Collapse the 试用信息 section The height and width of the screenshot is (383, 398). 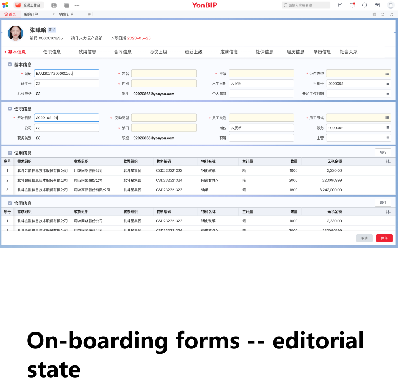tap(10, 153)
